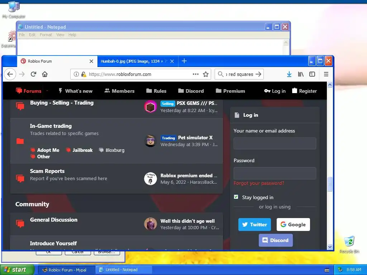This screenshot has height=275, width=367.
Task: Open the General Discussion forum
Action: coord(54,220)
